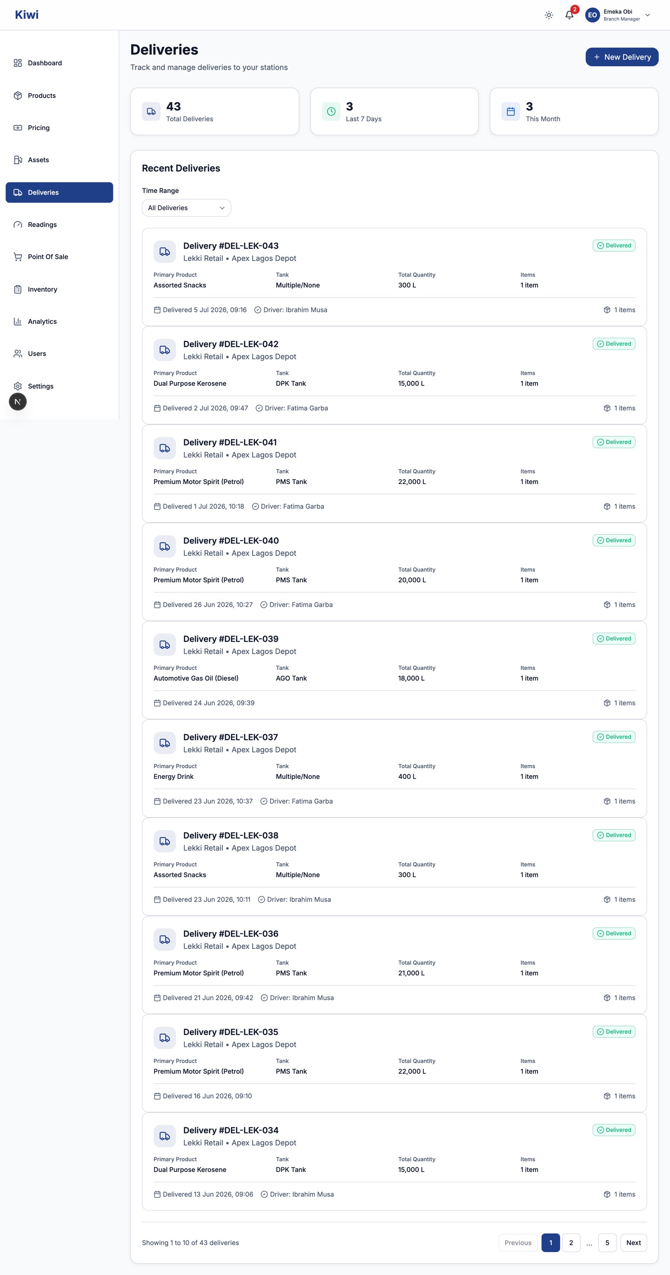670x1275 pixels.
Task: Open Delivery #DEL-LEK-042 title
Action: pyautogui.click(x=231, y=344)
